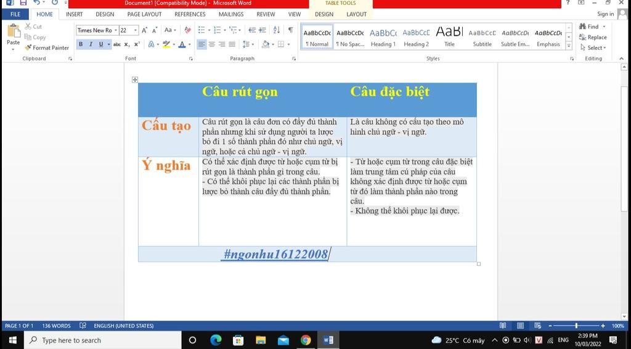Align text to the left

click(x=202, y=44)
